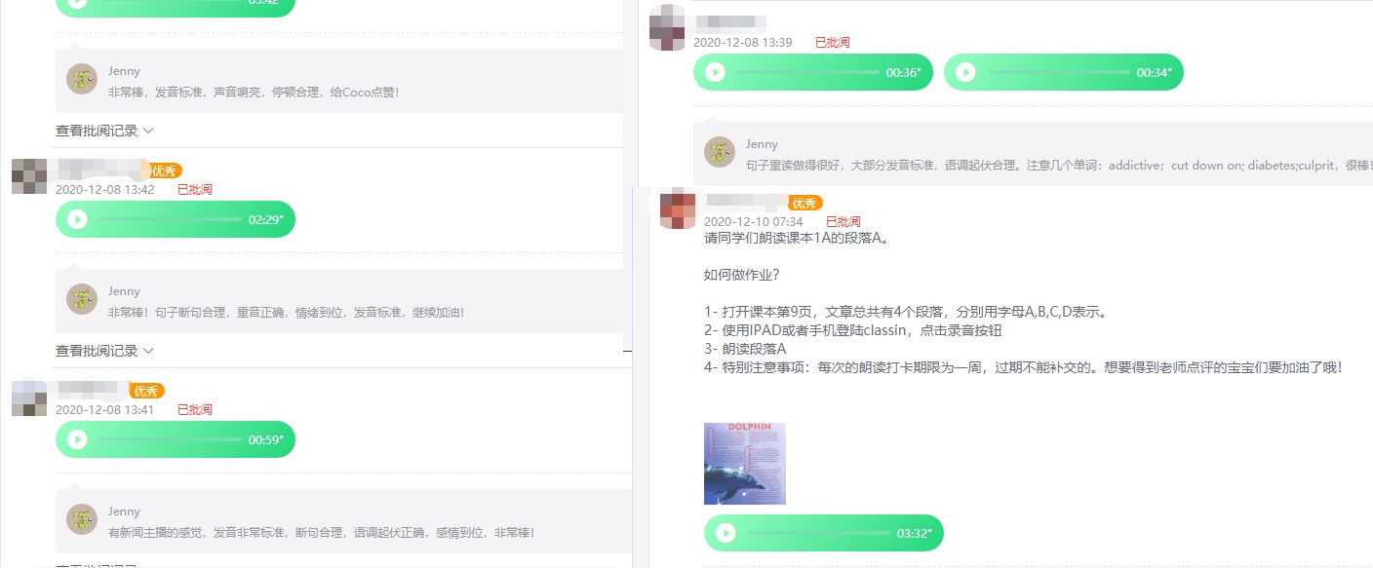1373x568 pixels.
Task: Expand 查看批阅记录 under Coco feedback
Action: (104, 131)
